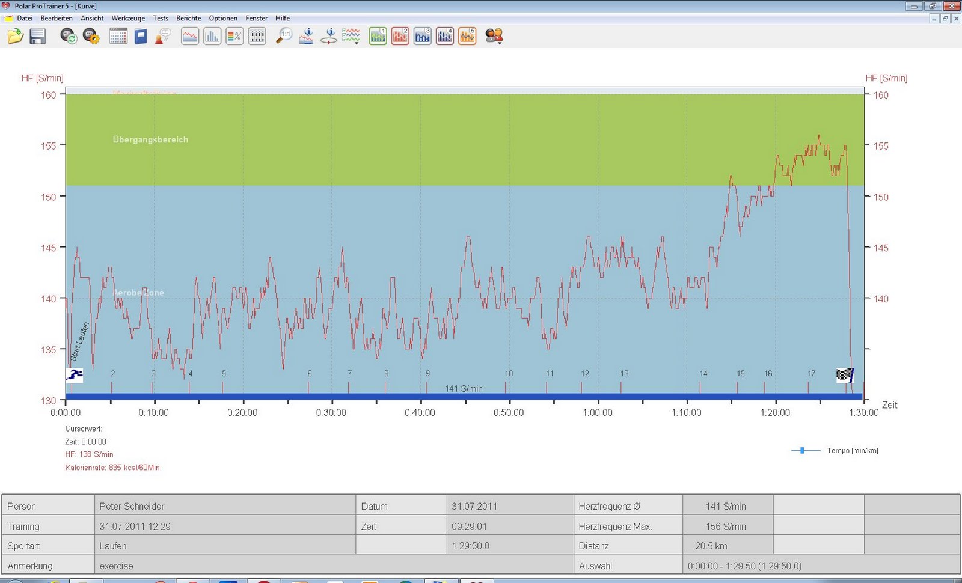Click the Laufen sport type cell

pyautogui.click(x=225, y=546)
